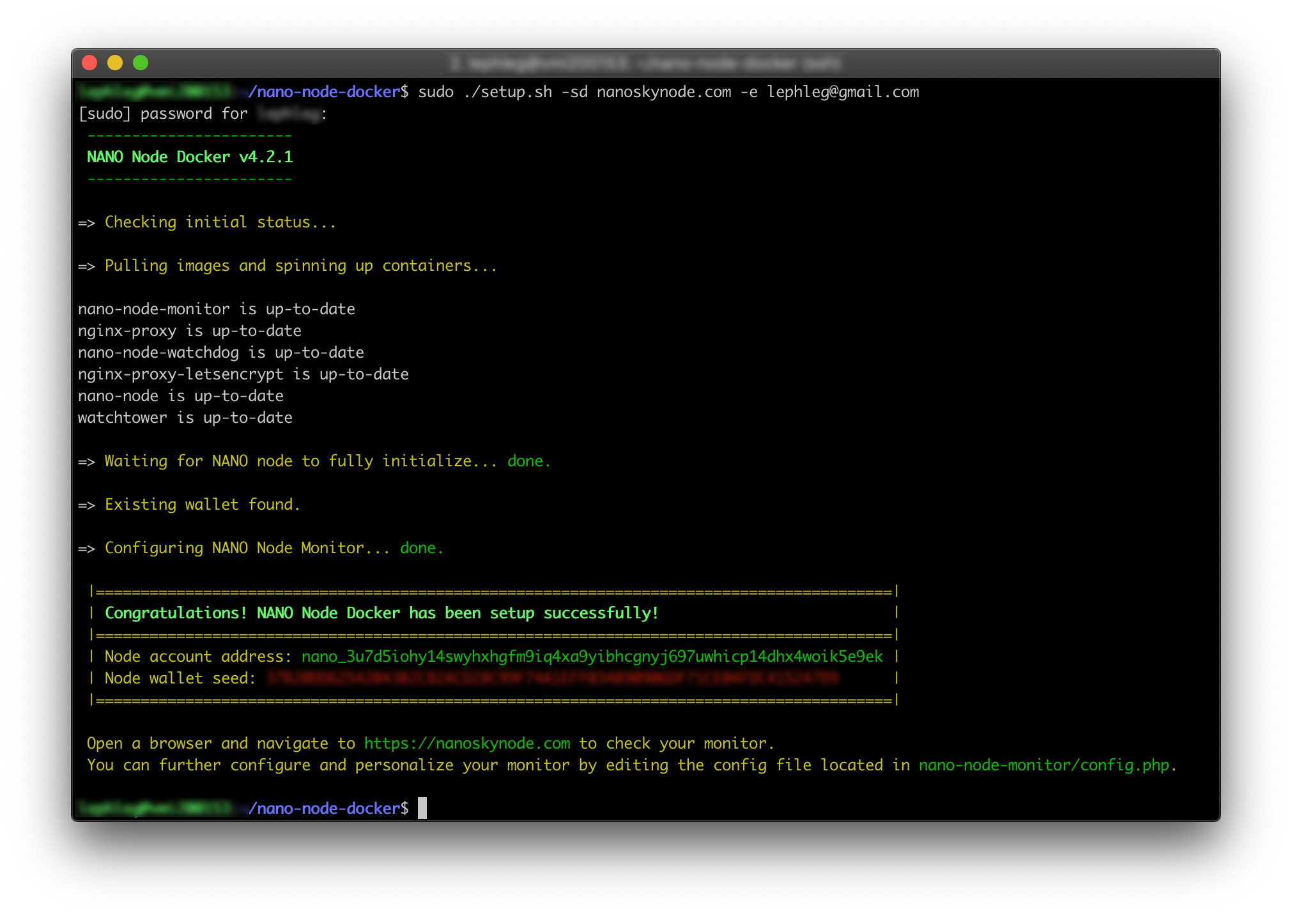The width and height of the screenshot is (1292, 916).
Task: Click the watchtower is up-to-date line
Action: point(185,418)
